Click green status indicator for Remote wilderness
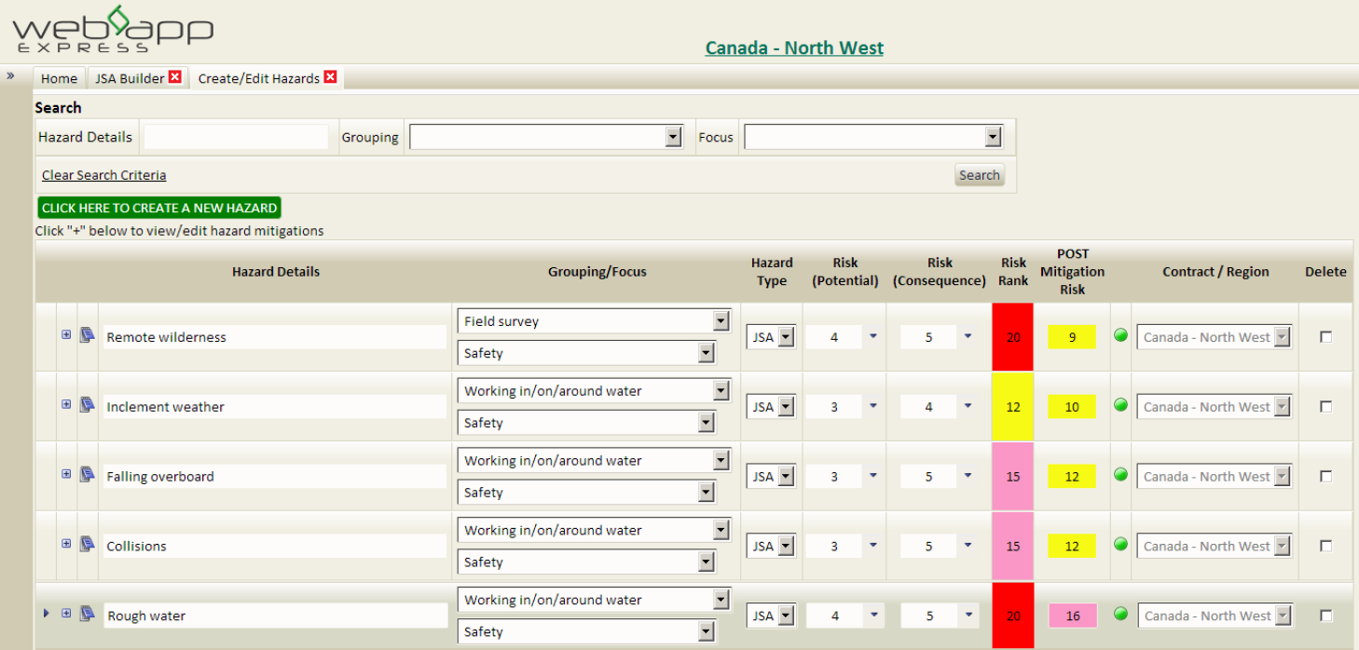1359x650 pixels. pyautogui.click(x=1121, y=335)
